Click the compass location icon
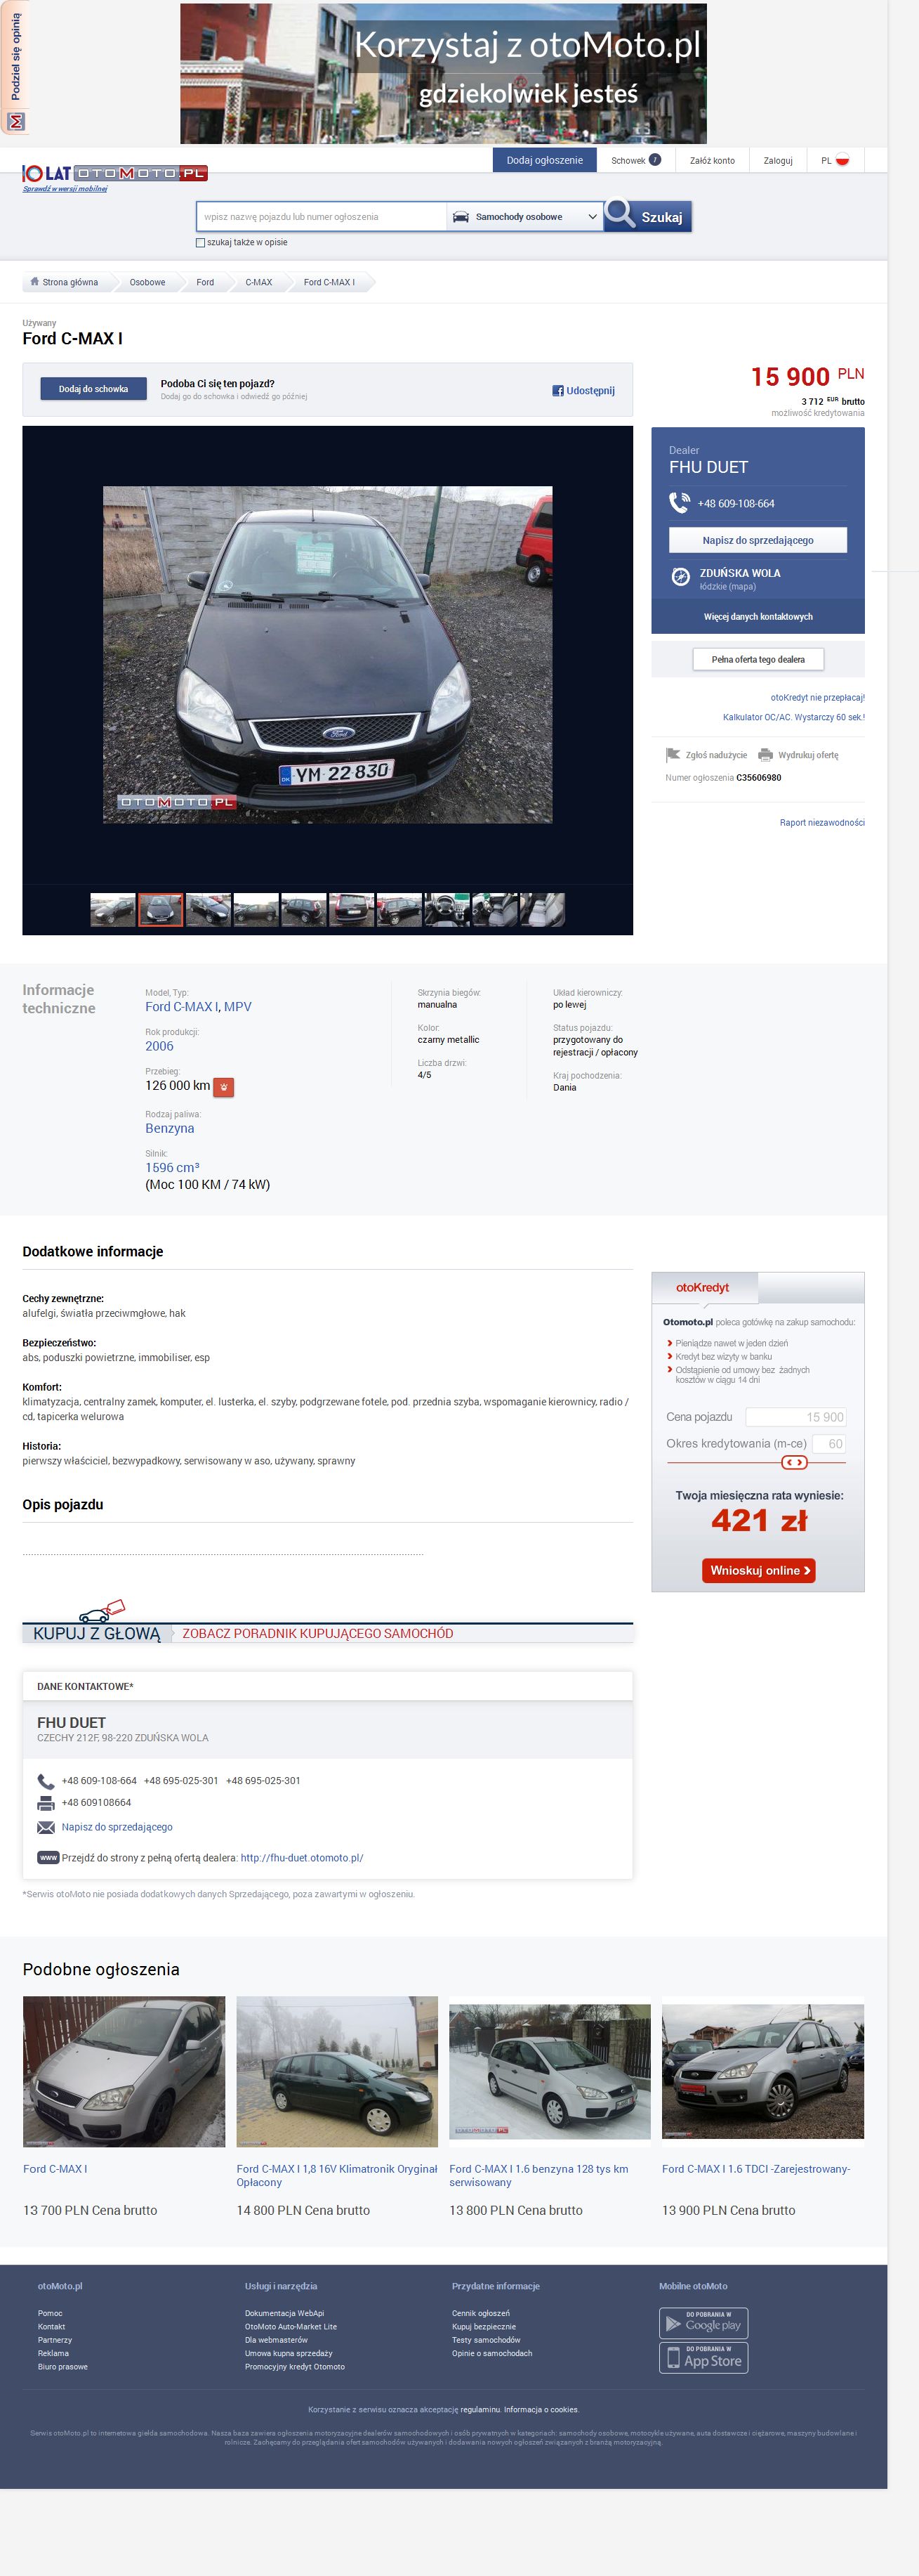Screen dimensions: 919x2576 coord(680,576)
